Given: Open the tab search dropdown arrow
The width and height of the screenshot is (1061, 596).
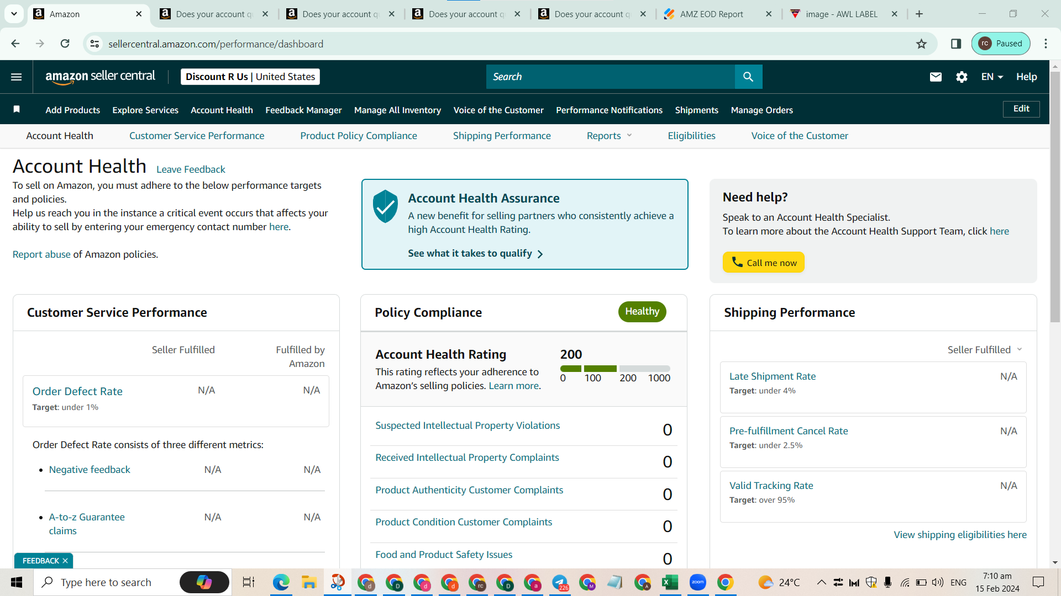Looking at the screenshot, I should coord(14,14).
